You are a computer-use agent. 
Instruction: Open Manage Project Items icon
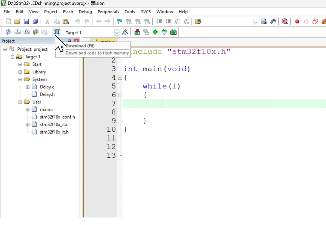(137, 32)
